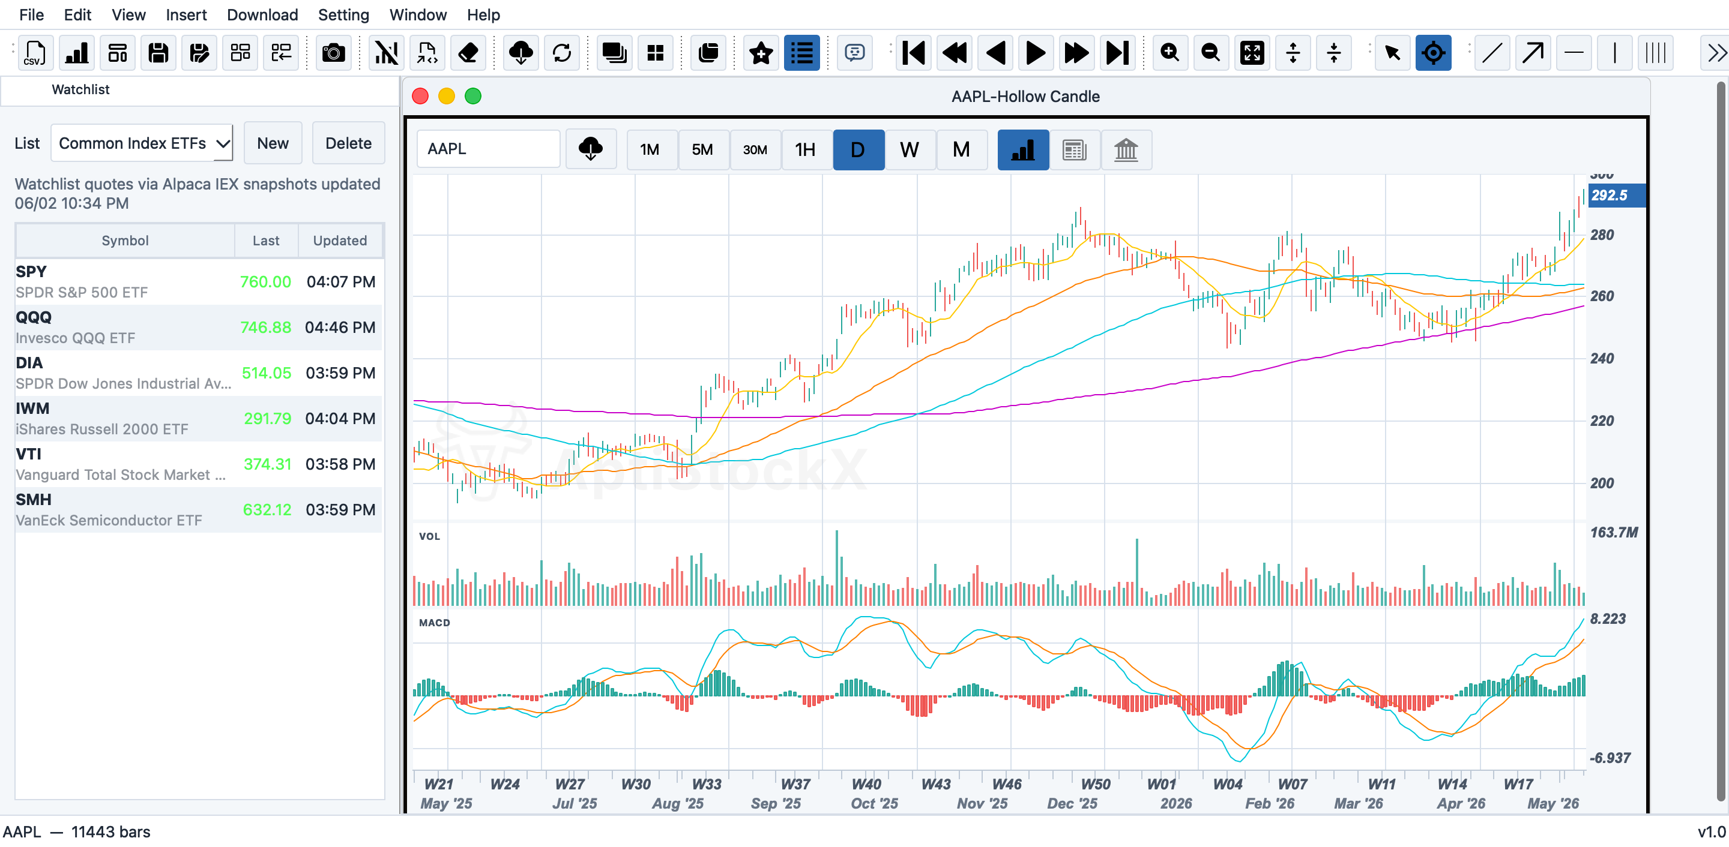Click the tile windows grid icon
The width and height of the screenshot is (1729, 847).
[x=655, y=52]
